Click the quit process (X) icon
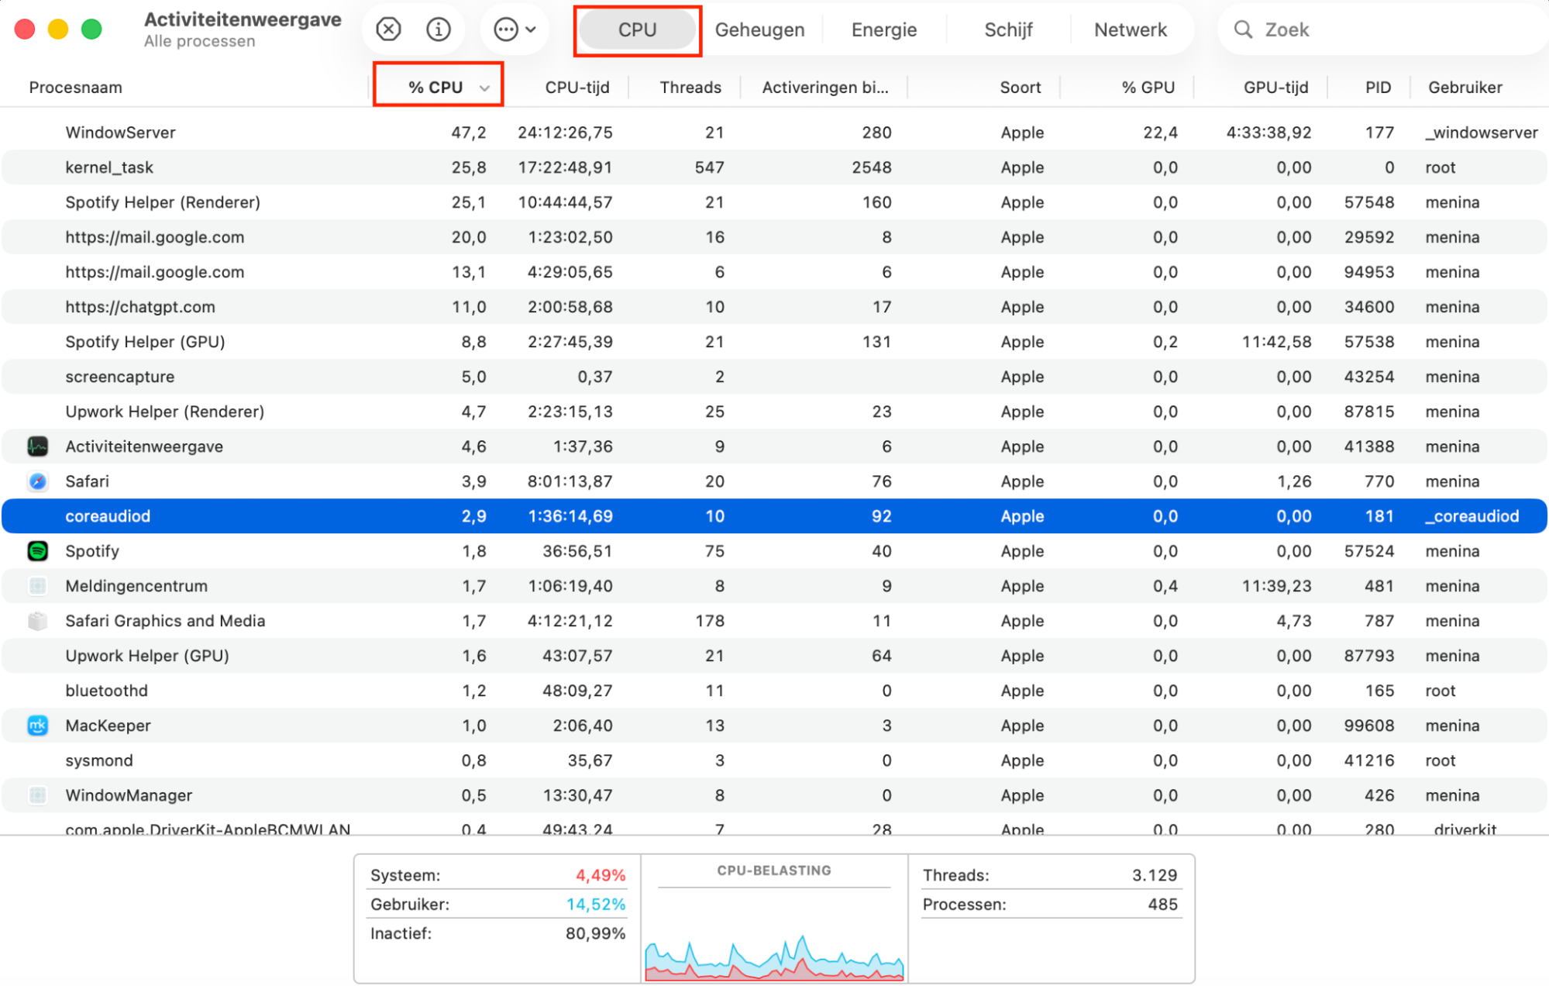This screenshot has height=986, width=1549. [x=387, y=29]
